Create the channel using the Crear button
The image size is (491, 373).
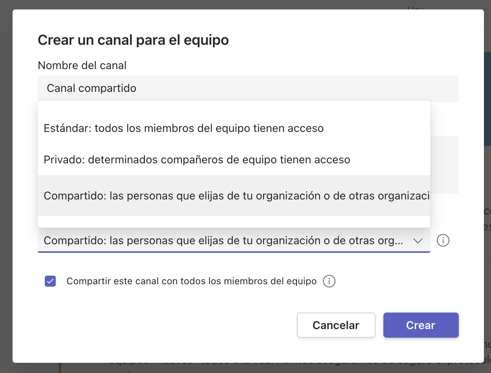(x=421, y=325)
